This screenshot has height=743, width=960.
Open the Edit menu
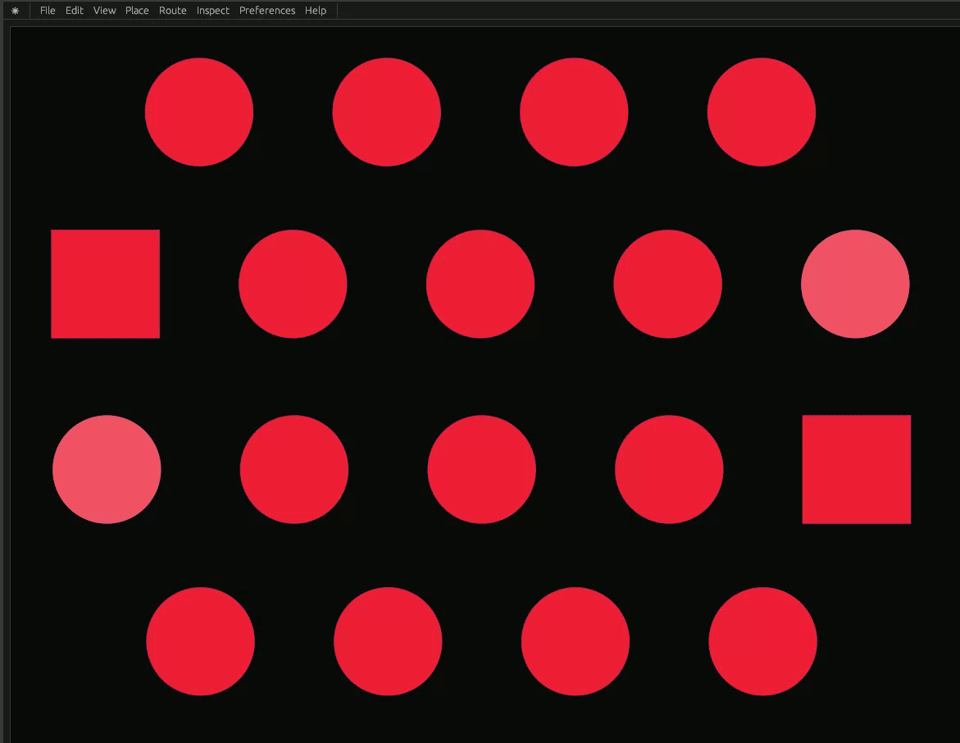pos(75,11)
